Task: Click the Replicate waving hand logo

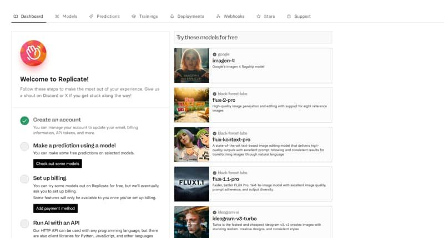Action: tap(33, 53)
